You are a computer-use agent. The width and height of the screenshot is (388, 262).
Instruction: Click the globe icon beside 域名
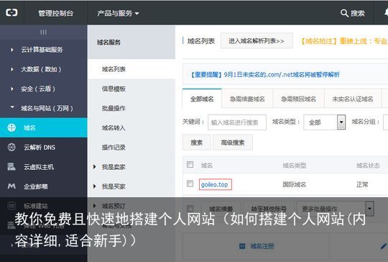[11, 127]
